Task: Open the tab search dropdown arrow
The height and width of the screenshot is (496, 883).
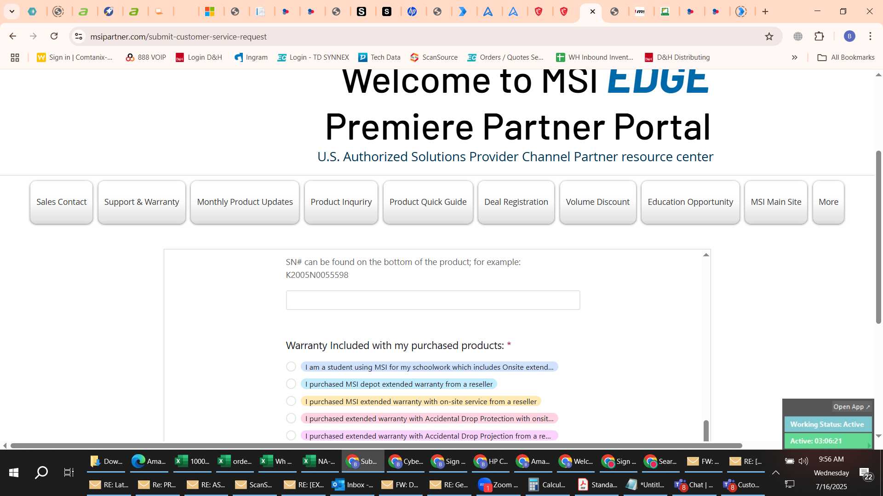Action: (x=12, y=11)
